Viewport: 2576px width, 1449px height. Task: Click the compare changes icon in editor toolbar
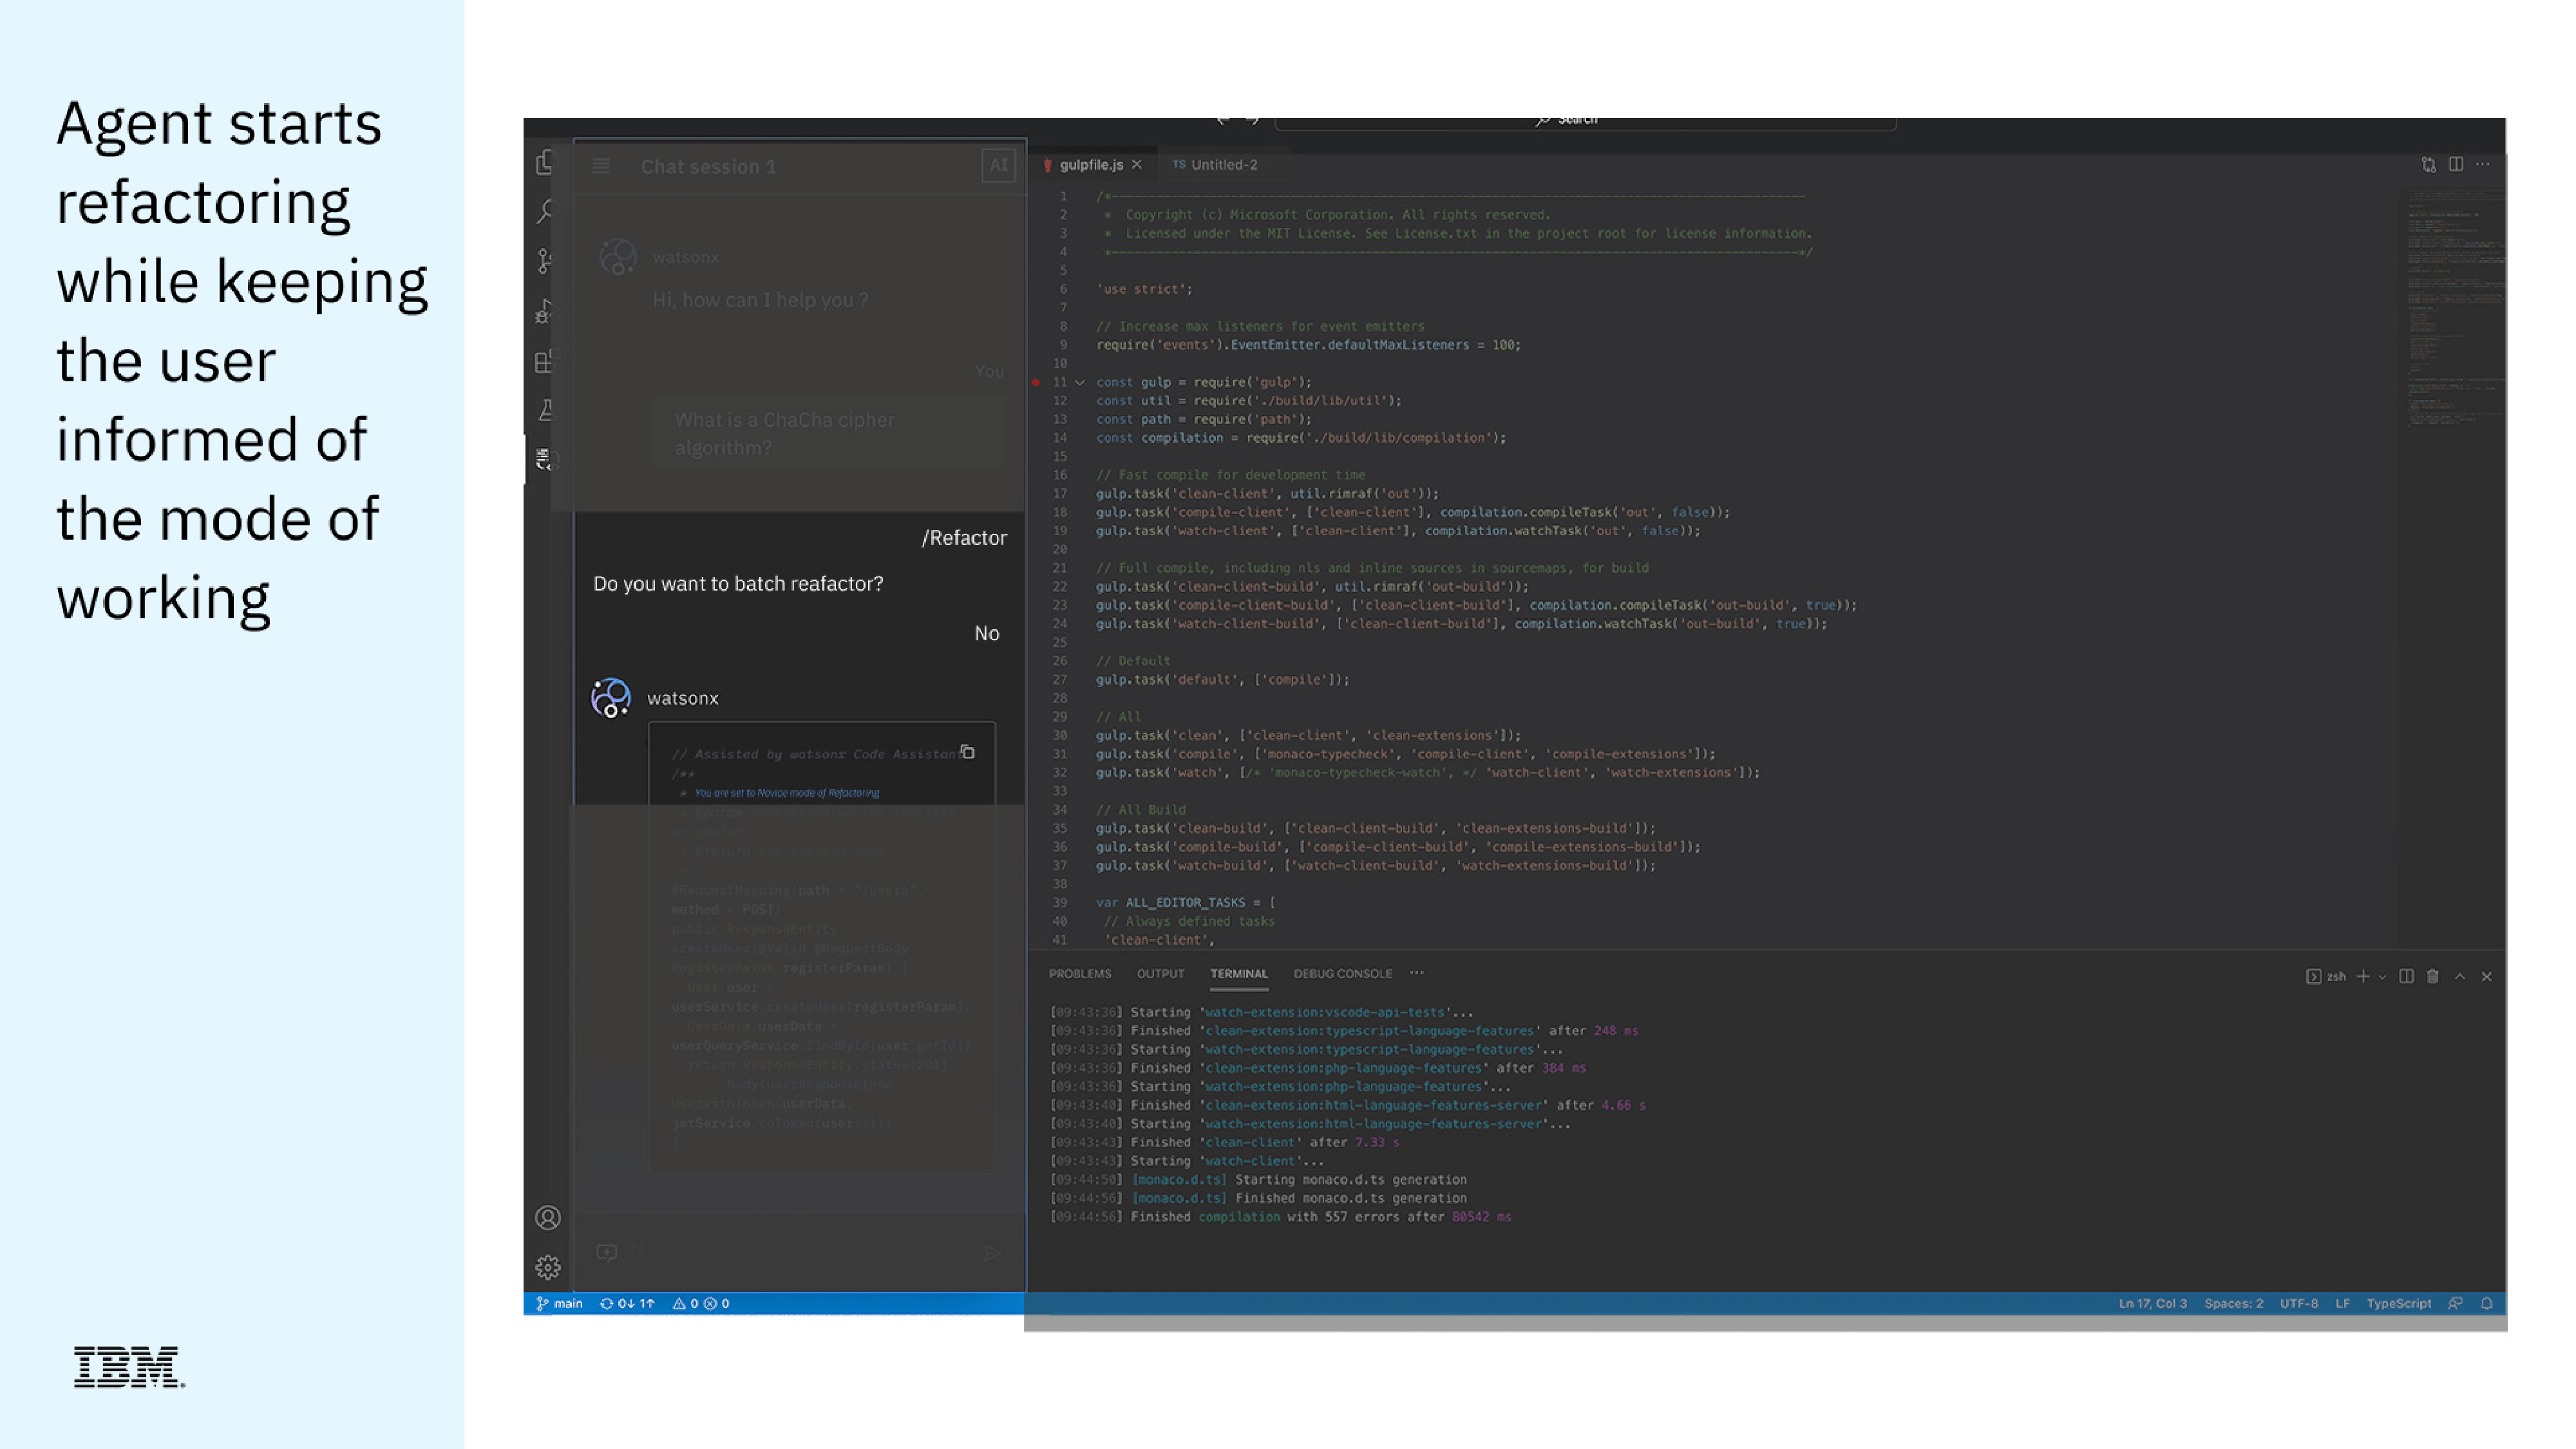click(2428, 165)
